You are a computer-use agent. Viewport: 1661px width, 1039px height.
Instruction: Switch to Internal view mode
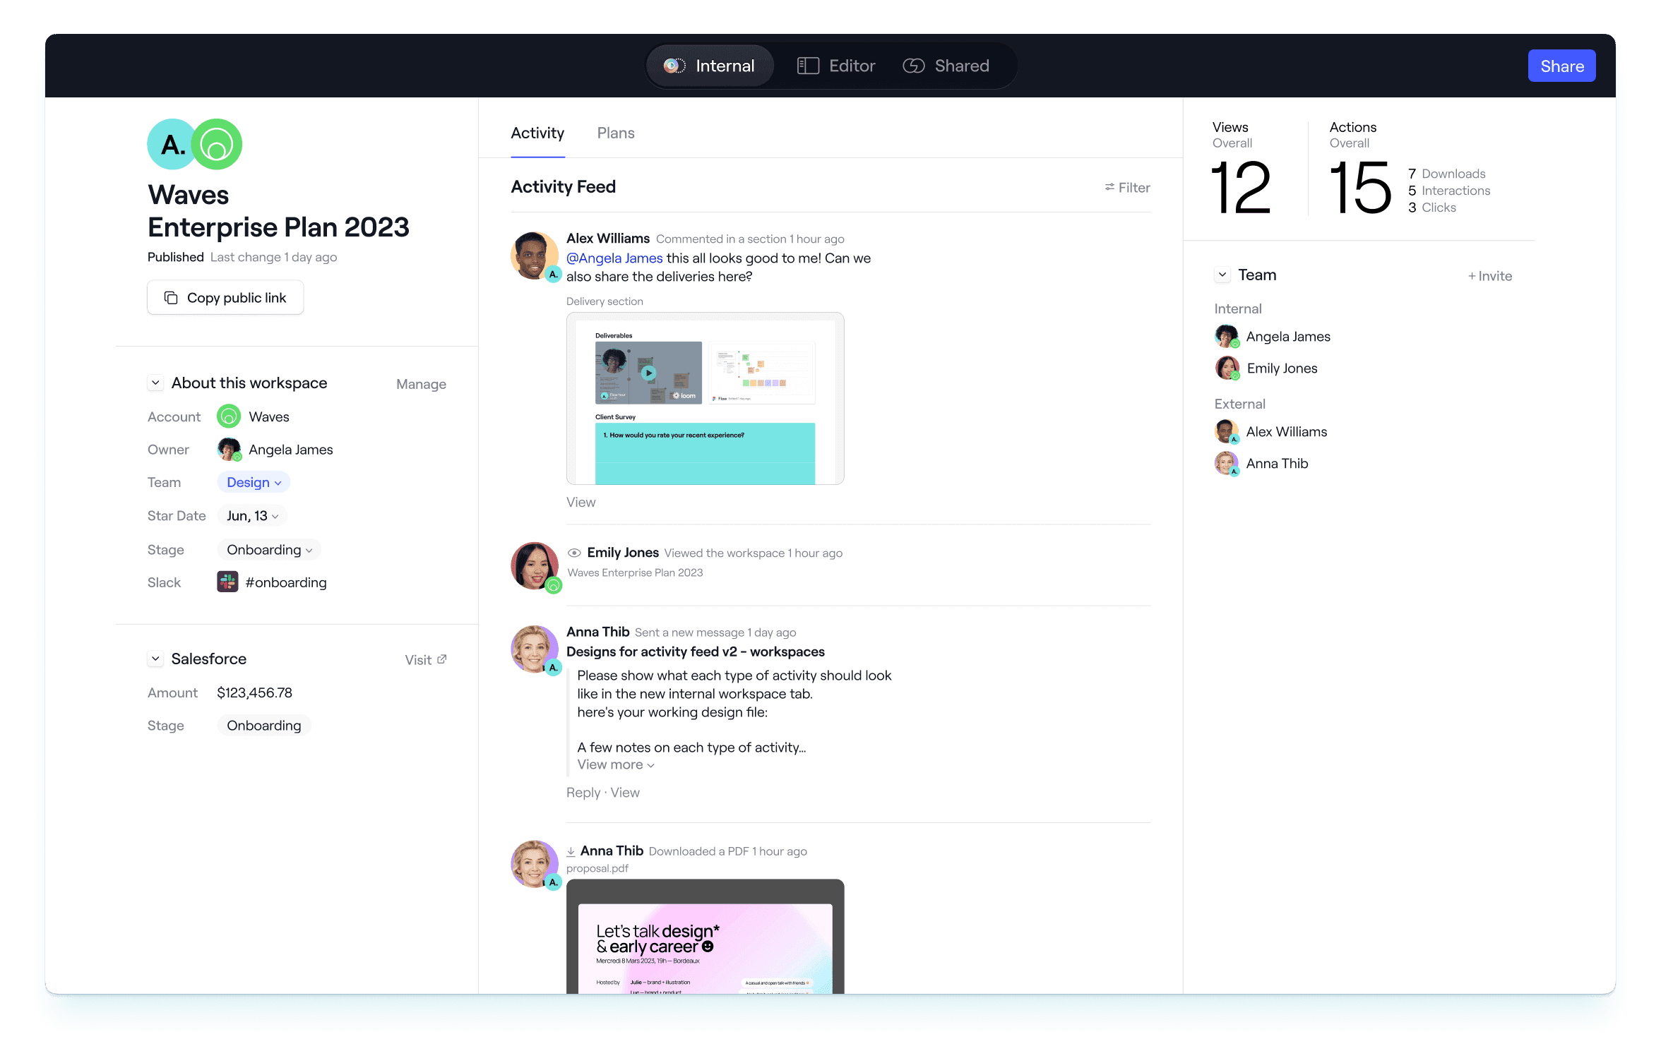710,66
